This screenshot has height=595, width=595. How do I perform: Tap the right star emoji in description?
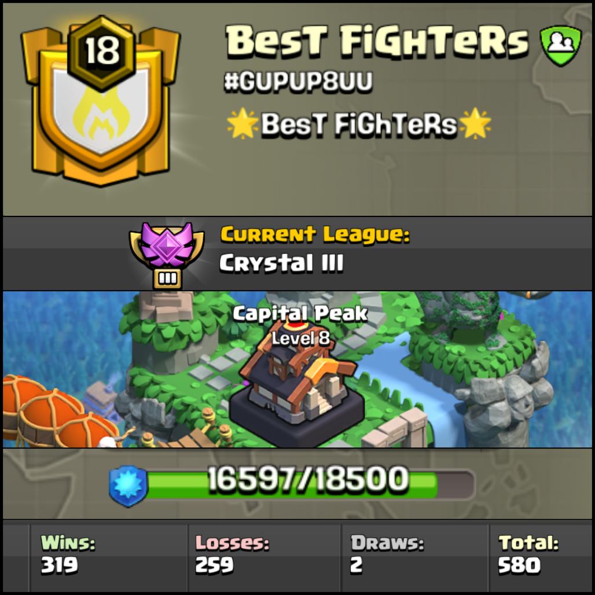(x=475, y=123)
